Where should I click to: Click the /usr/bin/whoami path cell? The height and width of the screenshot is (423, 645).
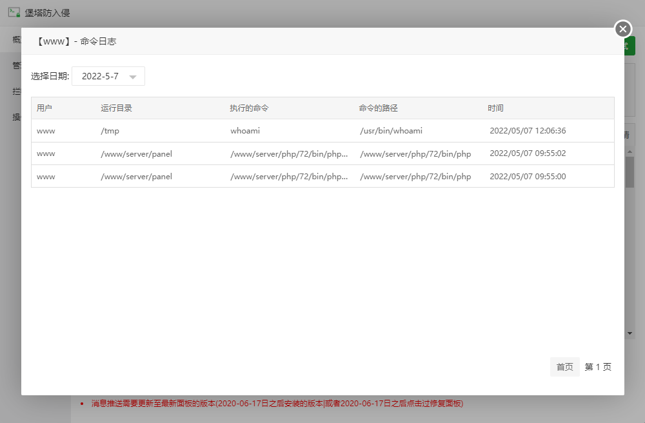[391, 131]
